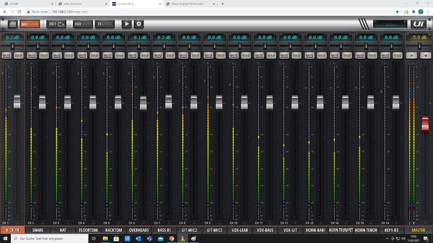Image resolution: width=433 pixels, height=243 pixels.
Task: Click the master balance pan slider
Action: point(419,46)
